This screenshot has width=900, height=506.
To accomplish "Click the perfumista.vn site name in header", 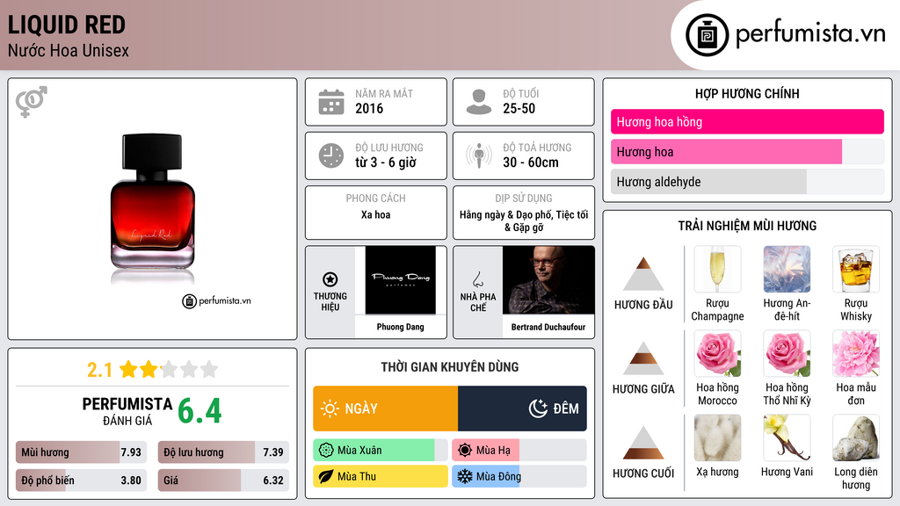I will click(810, 34).
